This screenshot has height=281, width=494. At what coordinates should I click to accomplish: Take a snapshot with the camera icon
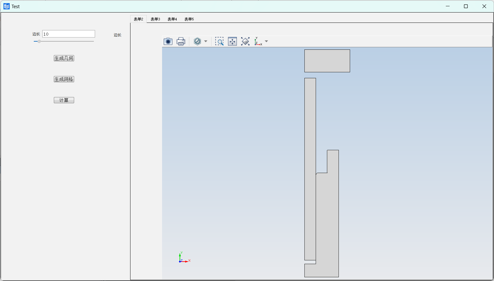(x=168, y=41)
